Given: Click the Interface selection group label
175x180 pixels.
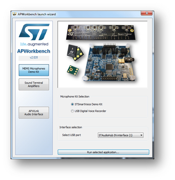Looking at the screenshot, I should pyautogui.click(x=71, y=127).
